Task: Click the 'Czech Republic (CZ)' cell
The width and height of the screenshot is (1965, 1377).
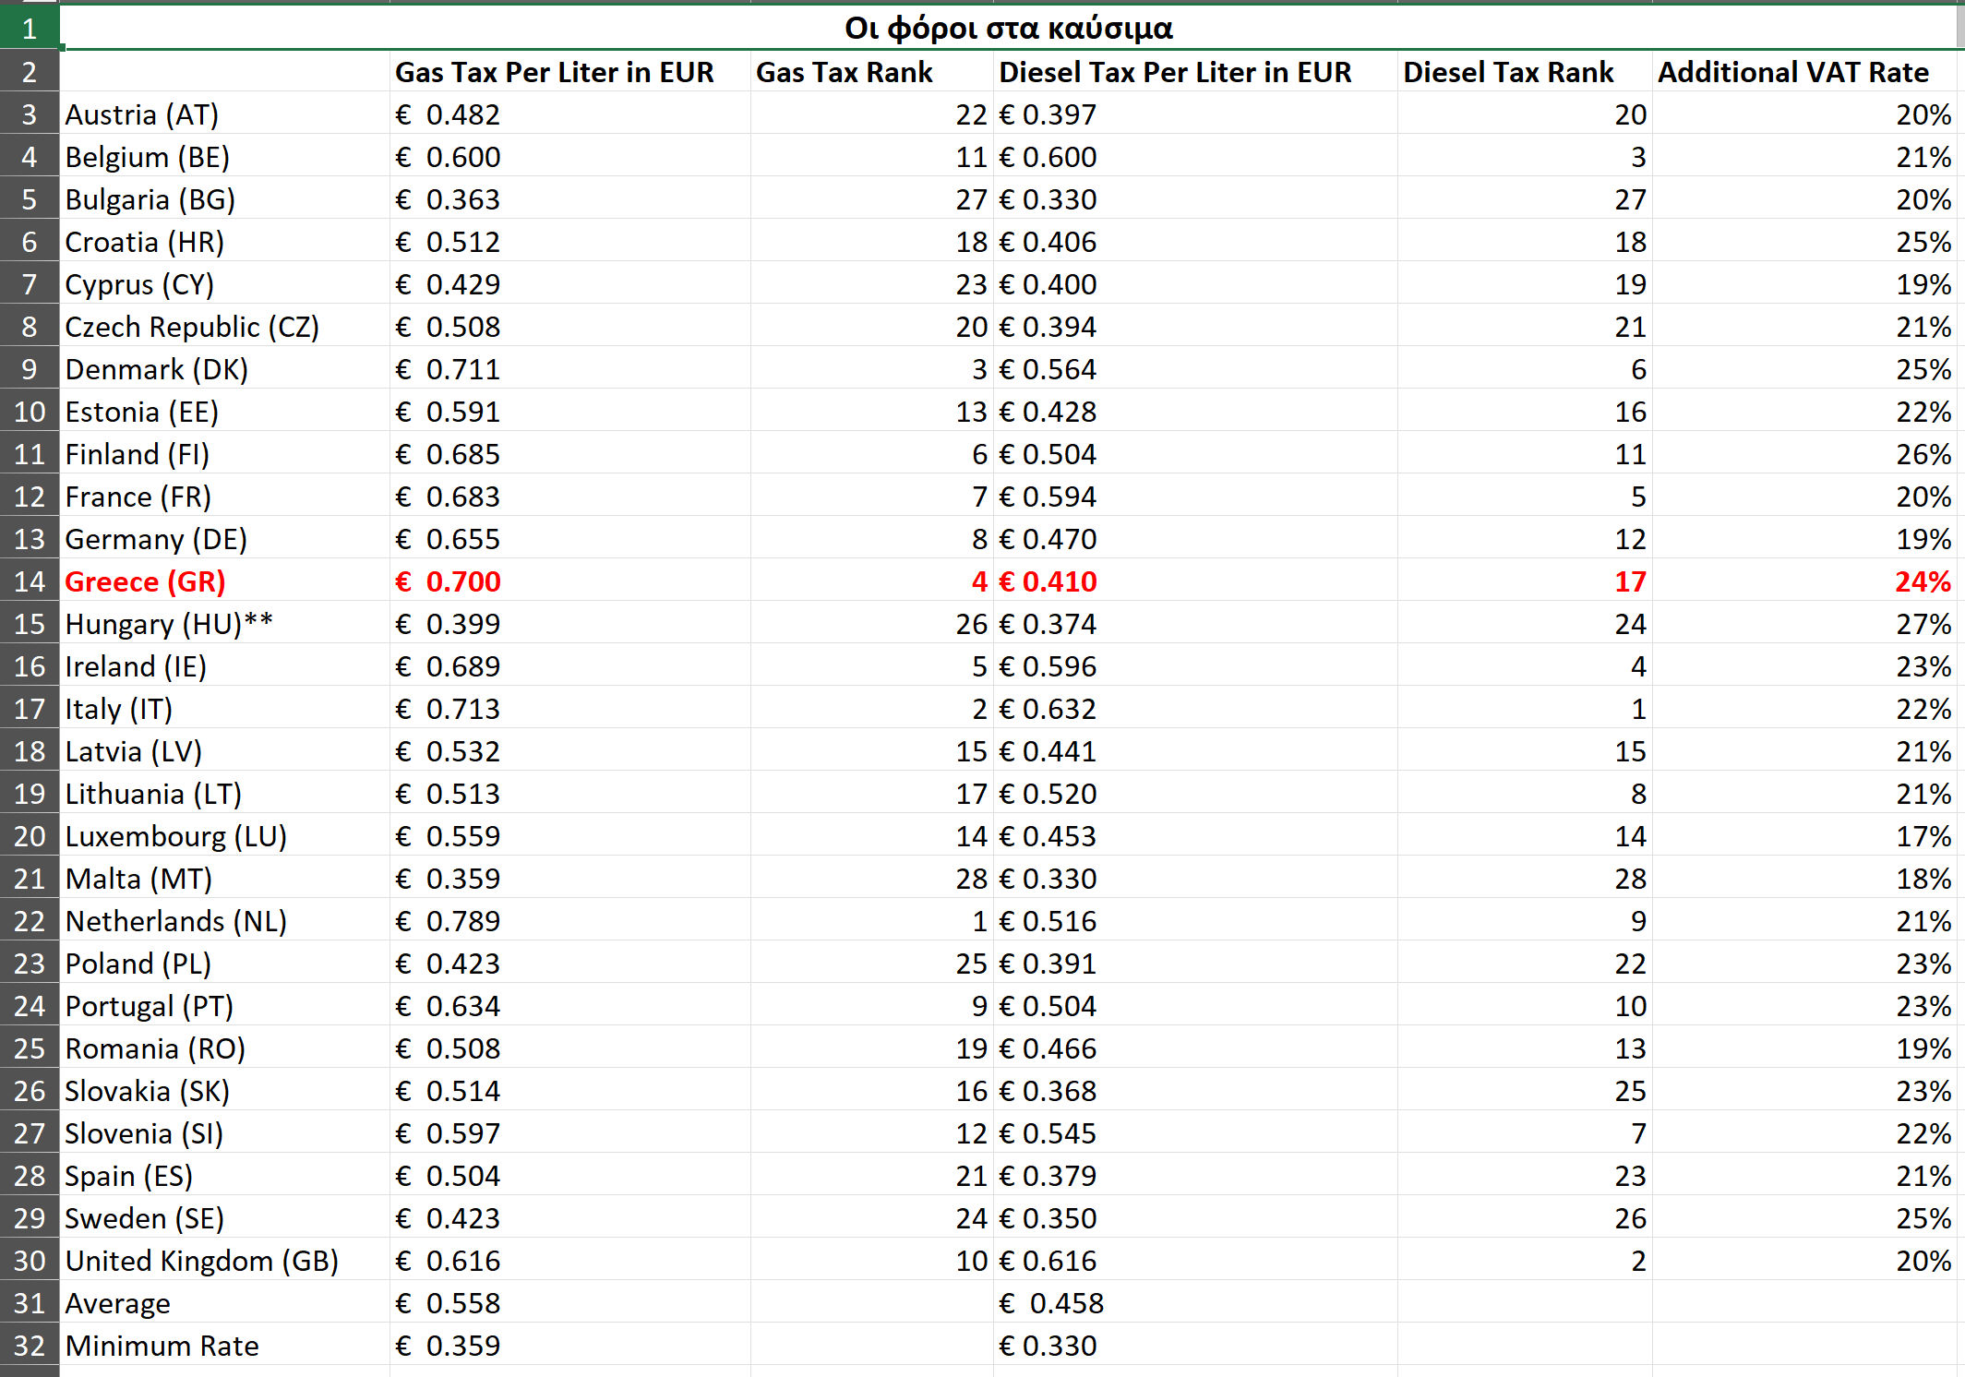Action: 224,327
